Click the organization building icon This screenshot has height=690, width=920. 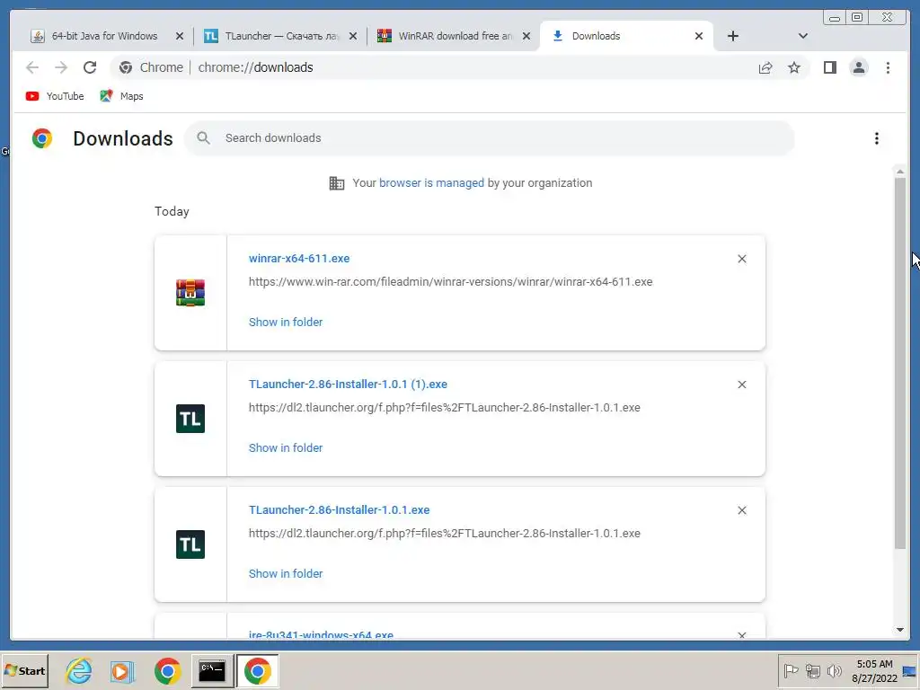(337, 183)
